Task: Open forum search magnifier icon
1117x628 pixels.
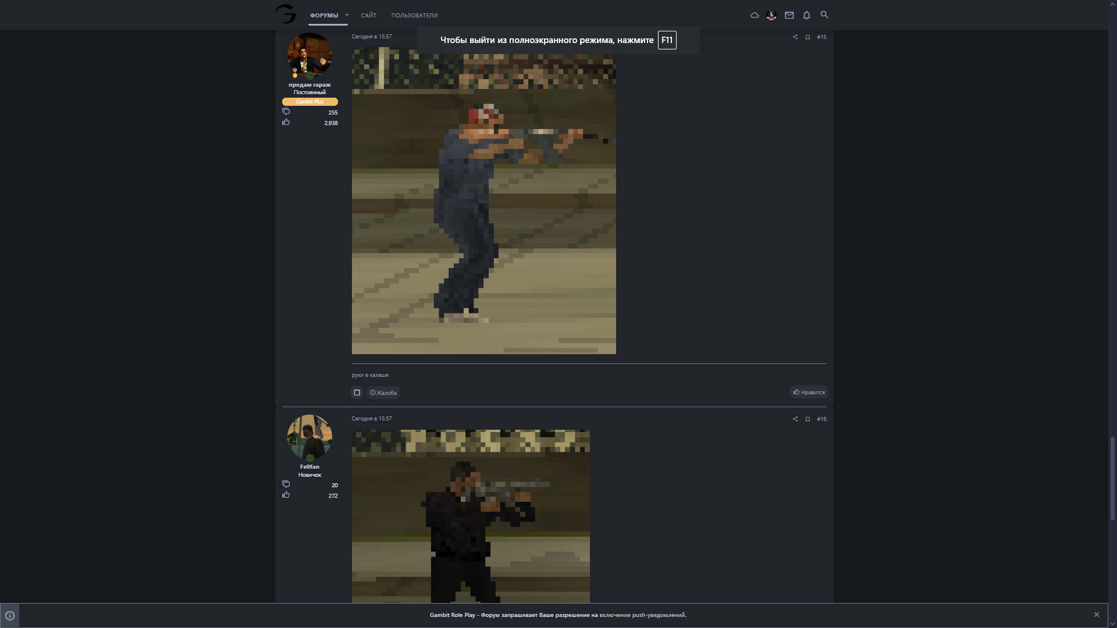Action: pos(824,15)
